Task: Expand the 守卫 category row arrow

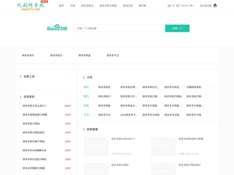Action: tap(211, 115)
